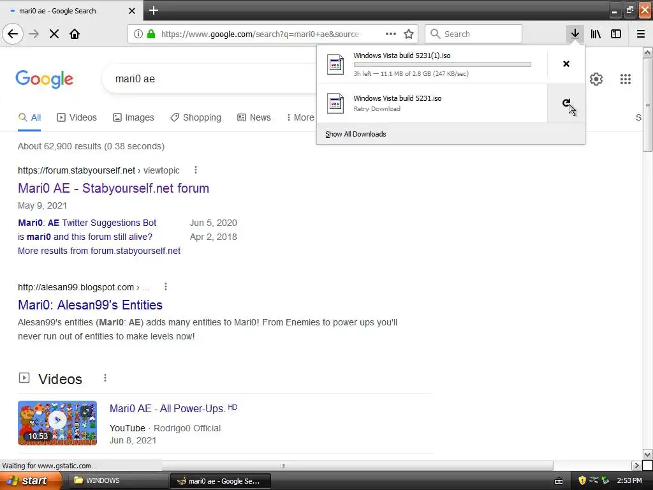Open a new tab with the plus button
Image resolution: width=653 pixels, height=490 pixels.
pyautogui.click(x=154, y=10)
